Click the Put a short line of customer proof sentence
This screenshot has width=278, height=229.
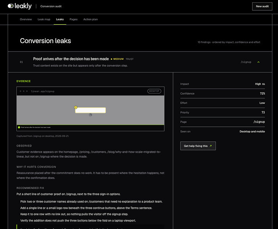coord(68,194)
